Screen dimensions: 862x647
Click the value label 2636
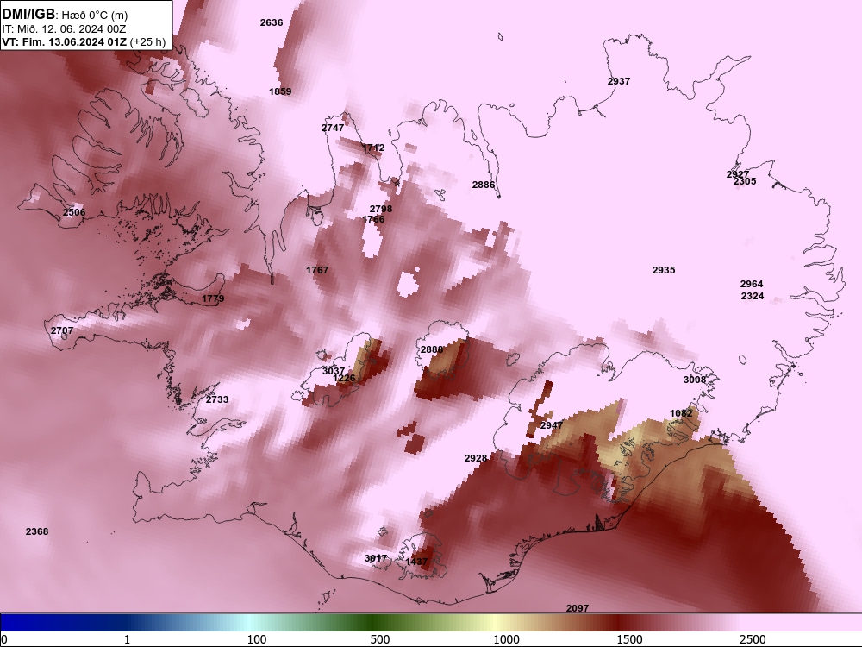point(271,22)
